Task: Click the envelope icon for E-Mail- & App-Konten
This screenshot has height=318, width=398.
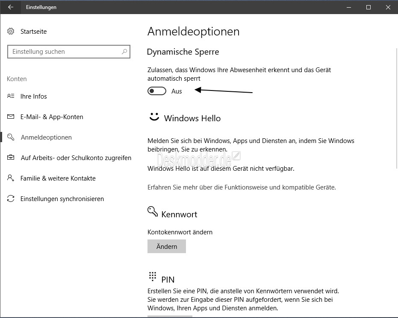Action: (11, 117)
